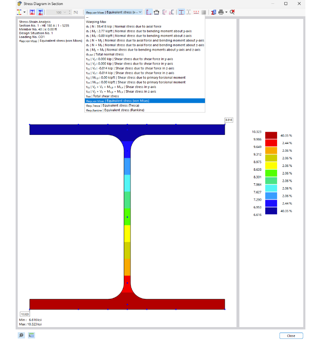Select τxz primary torsional moment entry
Screen dimensions: 321x341
[x=145, y=82]
